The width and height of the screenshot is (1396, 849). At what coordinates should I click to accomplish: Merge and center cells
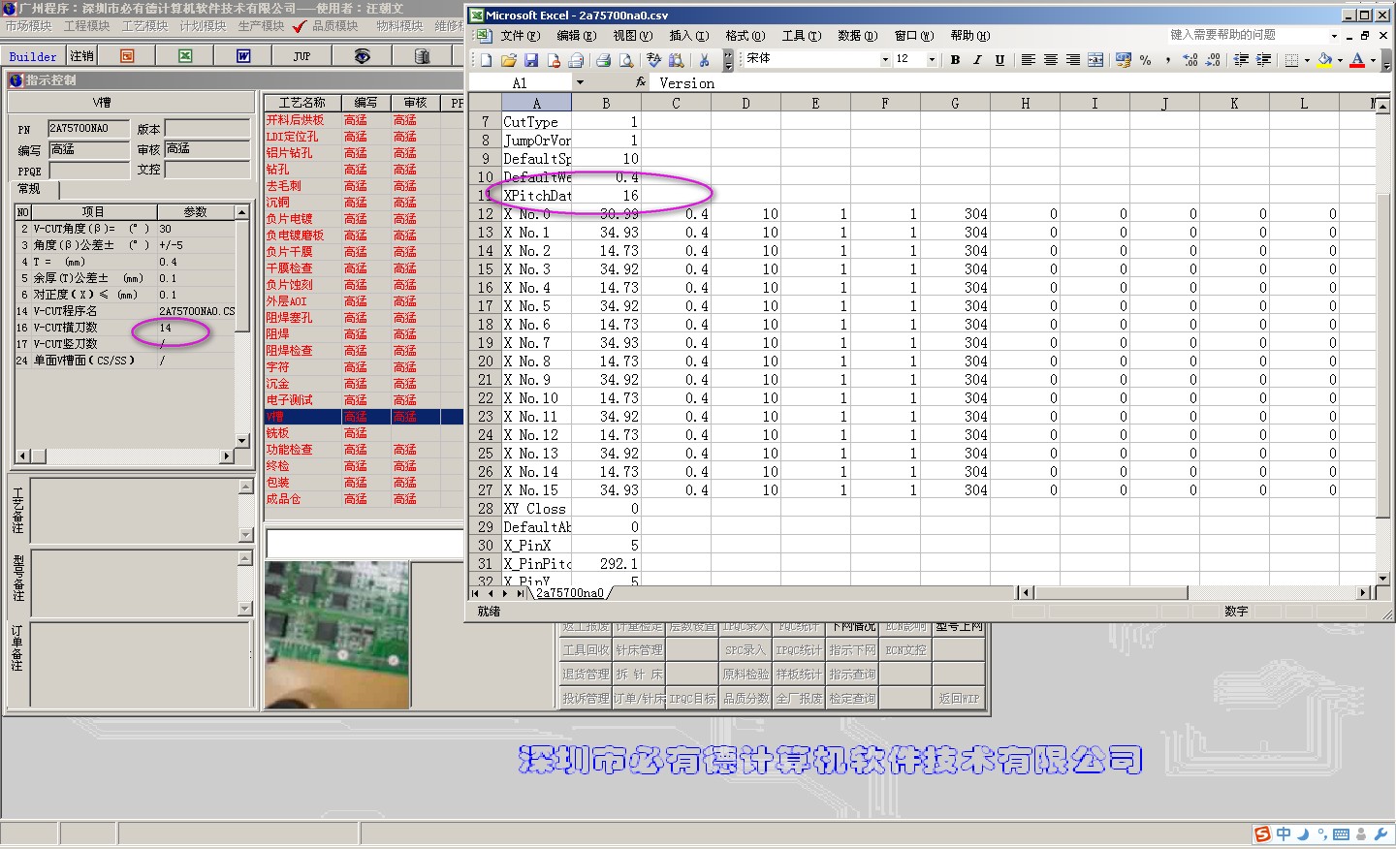[x=1095, y=60]
